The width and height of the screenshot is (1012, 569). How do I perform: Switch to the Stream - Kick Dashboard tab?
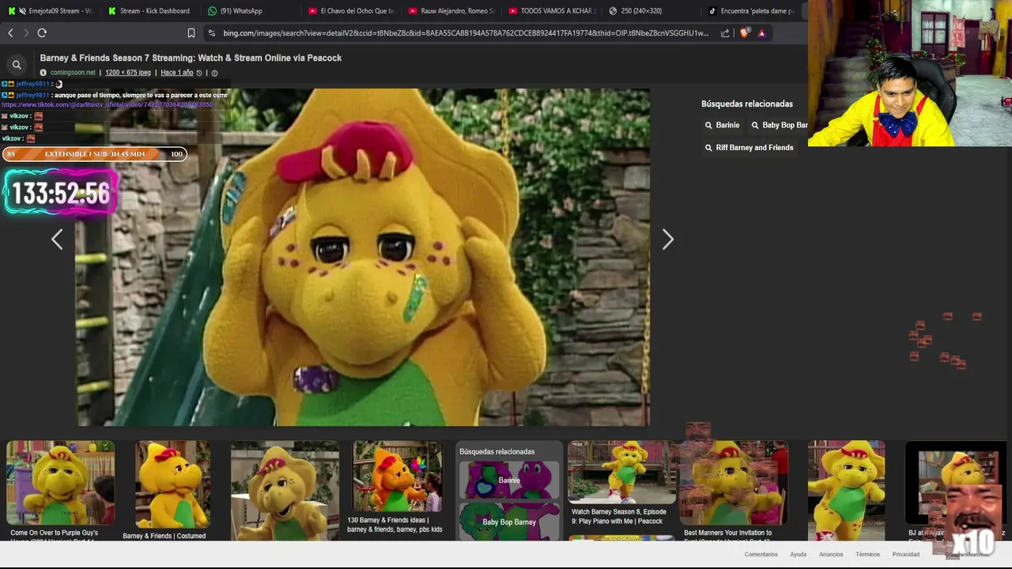click(x=149, y=11)
